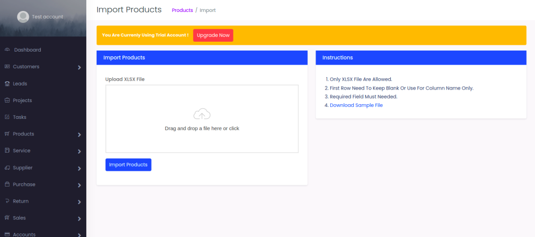Click the cloud upload icon
This screenshot has width=535, height=237.
coord(202,114)
